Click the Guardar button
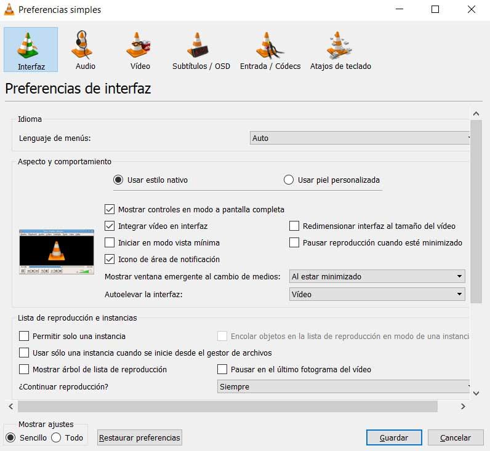490x451 pixels. point(394,437)
